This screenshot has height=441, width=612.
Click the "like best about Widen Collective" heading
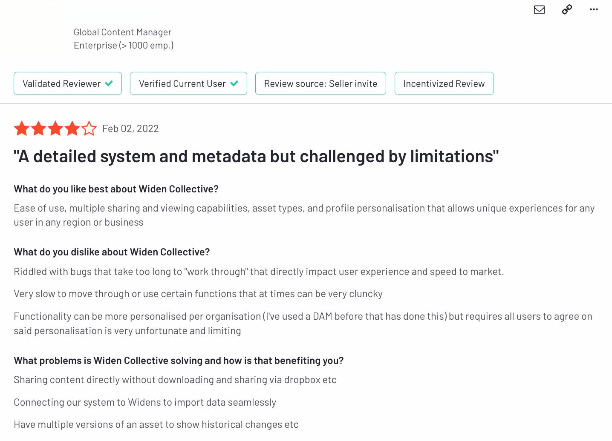tap(116, 189)
